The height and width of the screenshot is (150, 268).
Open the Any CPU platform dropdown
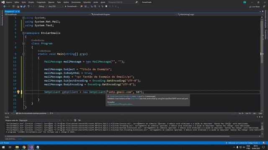(56, 7)
